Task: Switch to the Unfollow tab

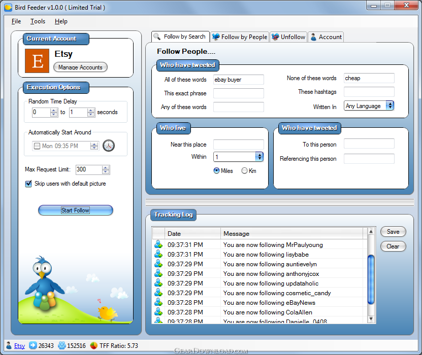Action: click(288, 37)
